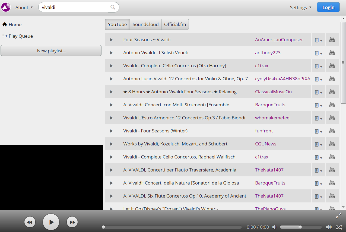The image size is (346, 232).
Task: Open YouTube icon for Four Seasons (Winter) row
Action: point(332,131)
